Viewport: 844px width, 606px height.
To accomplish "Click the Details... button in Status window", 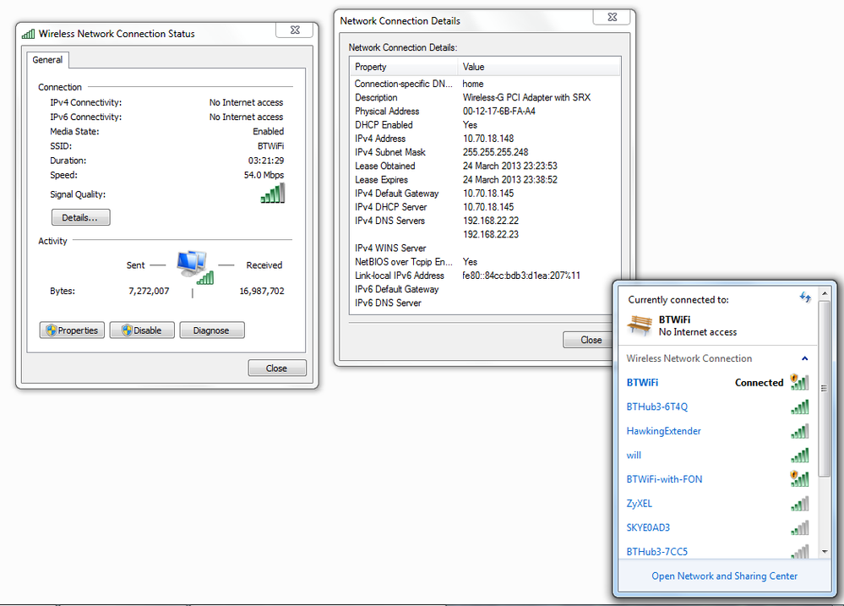I will click(x=81, y=217).
